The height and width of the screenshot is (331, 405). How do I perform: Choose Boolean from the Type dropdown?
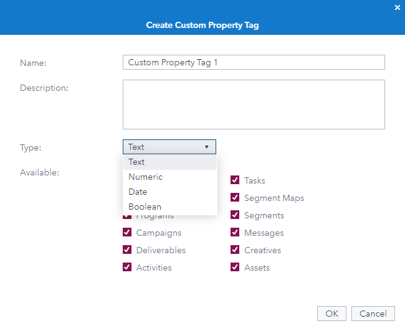click(x=169, y=207)
